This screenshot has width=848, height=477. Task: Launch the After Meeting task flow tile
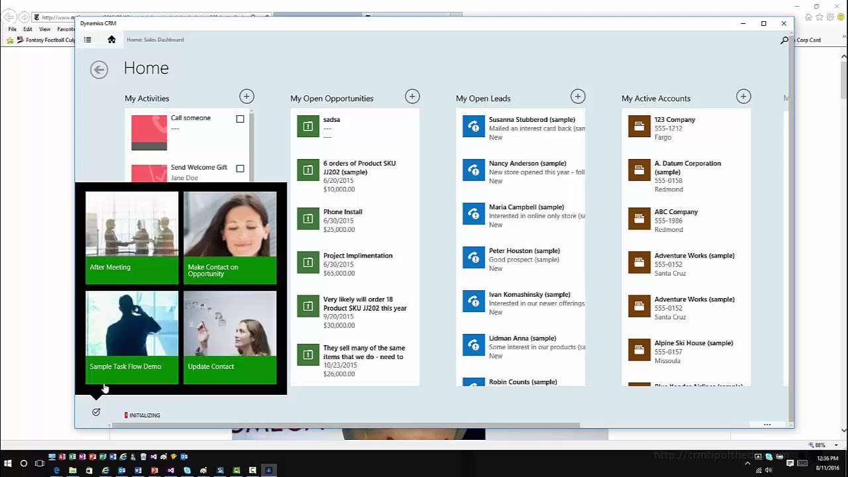132,238
